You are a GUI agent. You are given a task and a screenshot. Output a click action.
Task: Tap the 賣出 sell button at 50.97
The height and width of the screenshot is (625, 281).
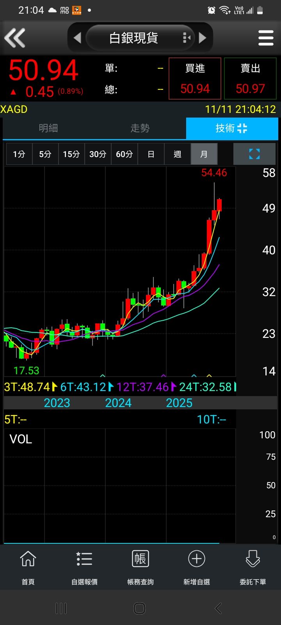coord(250,79)
